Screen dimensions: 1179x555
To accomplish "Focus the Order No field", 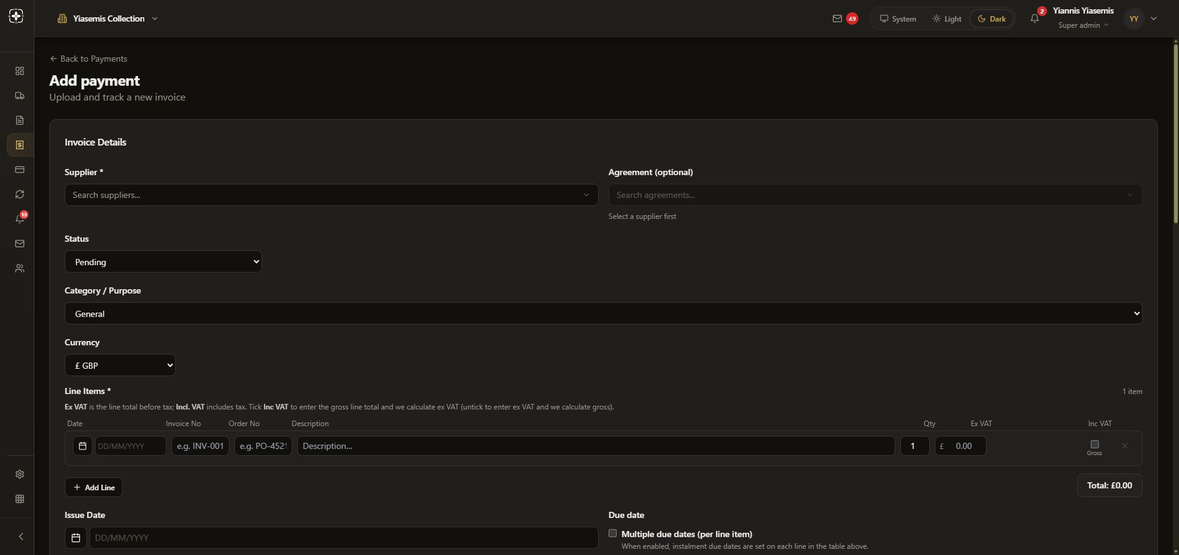I will [263, 446].
